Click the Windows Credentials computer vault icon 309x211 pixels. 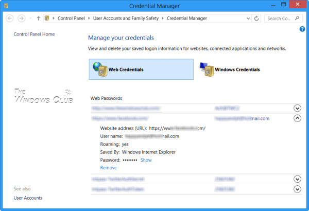(207, 69)
